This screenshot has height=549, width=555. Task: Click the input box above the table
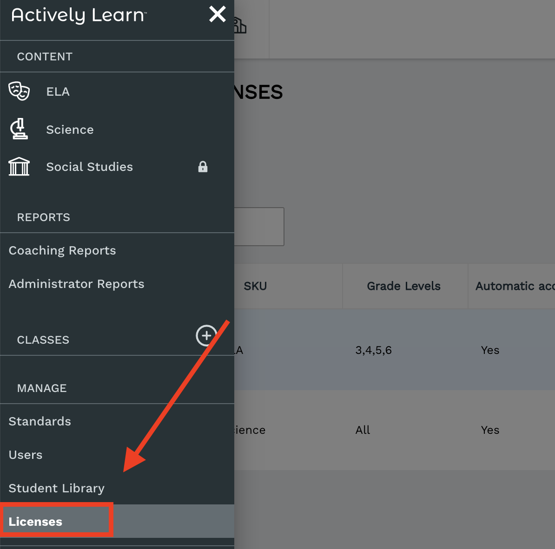click(259, 227)
